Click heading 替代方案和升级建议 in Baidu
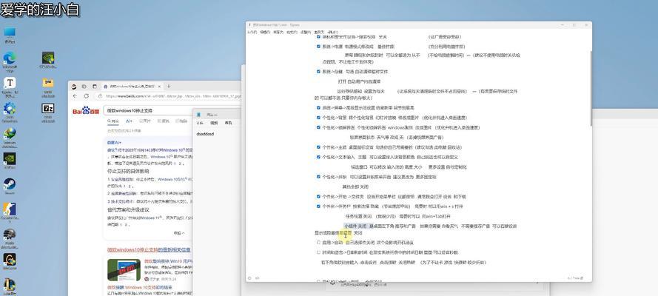 (x=128, y=209)
